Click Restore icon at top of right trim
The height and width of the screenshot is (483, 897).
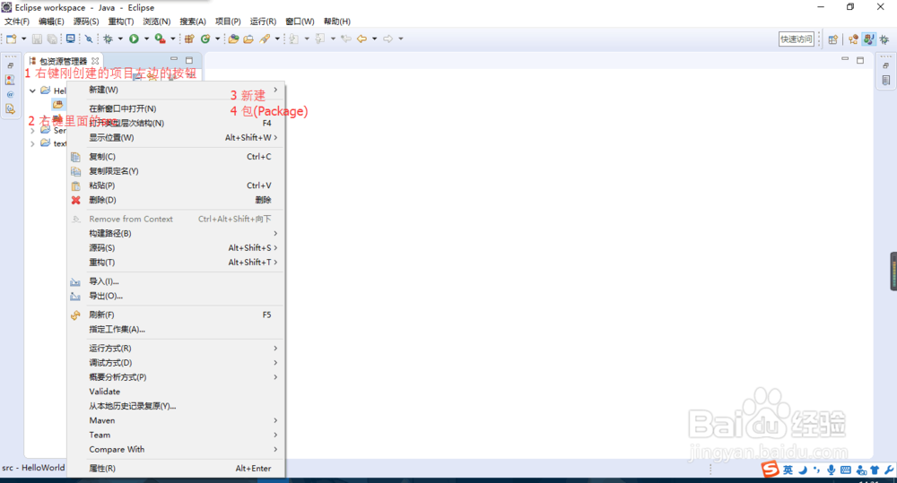pos(885,65)
